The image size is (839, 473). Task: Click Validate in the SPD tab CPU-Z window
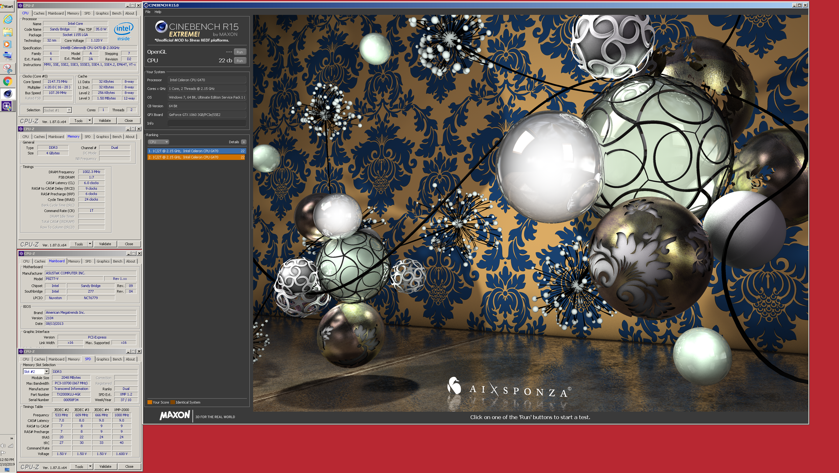point(105,466)
